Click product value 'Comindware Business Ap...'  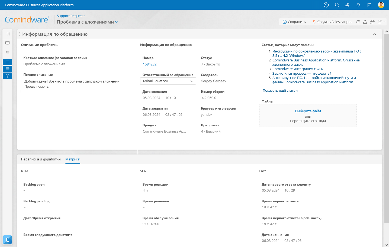tap(164, 131)
